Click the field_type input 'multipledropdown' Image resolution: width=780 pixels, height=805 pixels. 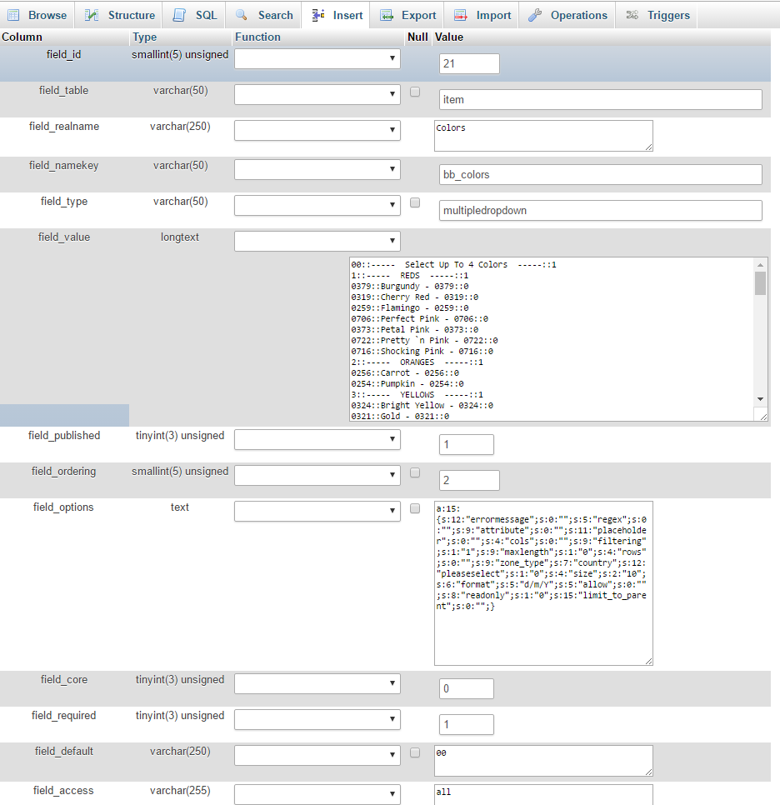click(x=600, y=211)
